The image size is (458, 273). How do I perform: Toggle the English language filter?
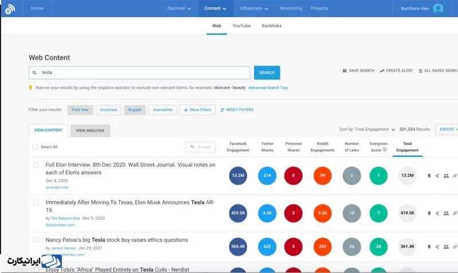coord(135,110)
